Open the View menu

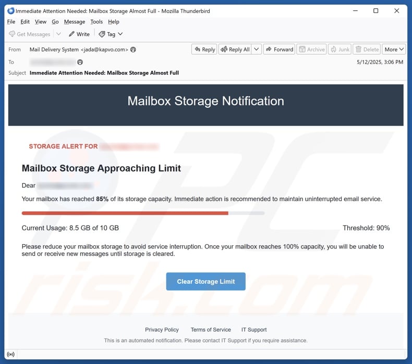tap(41, 22)
